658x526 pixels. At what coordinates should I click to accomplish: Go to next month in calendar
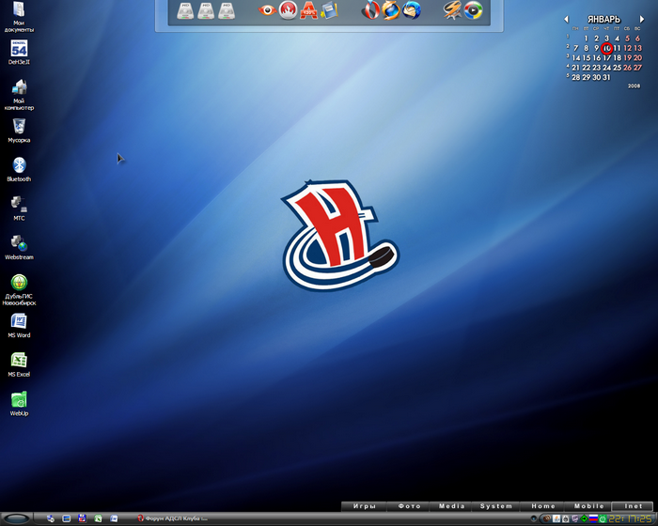tap(642, 20)
